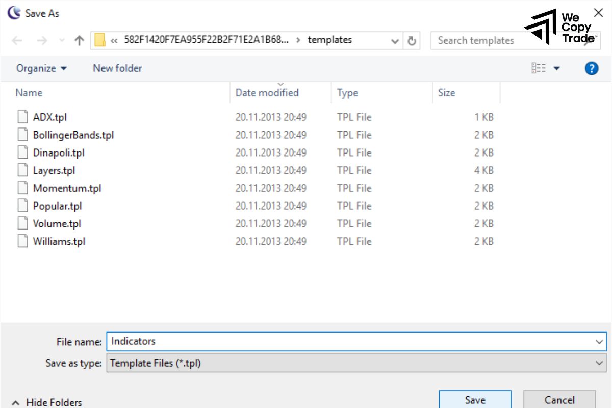Open the Help question mark icon

(x=592, y=68)
